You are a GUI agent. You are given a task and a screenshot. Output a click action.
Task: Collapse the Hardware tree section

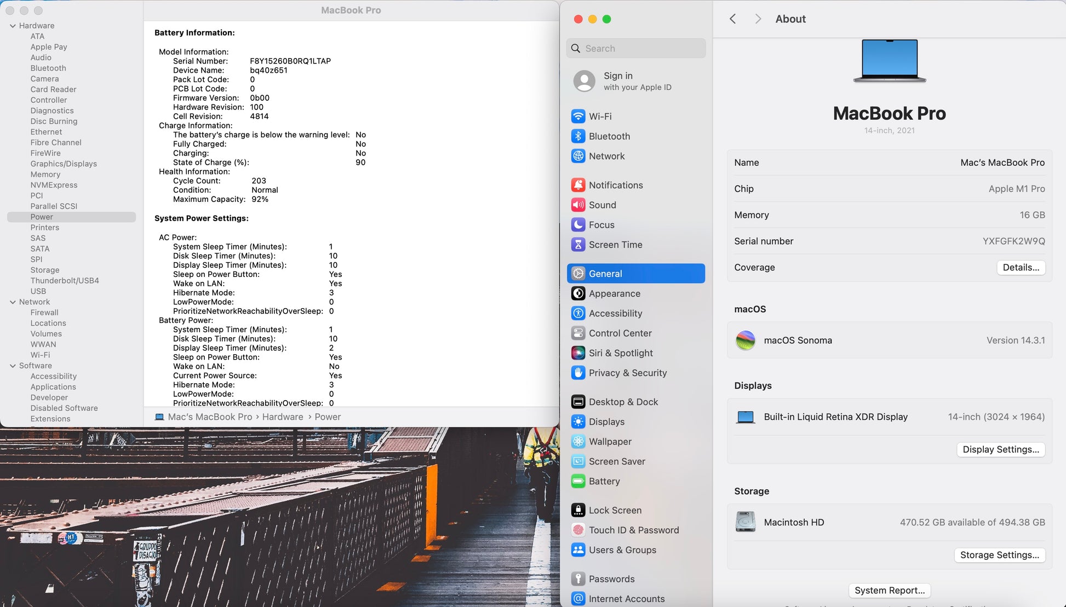(x=13, y=26)
